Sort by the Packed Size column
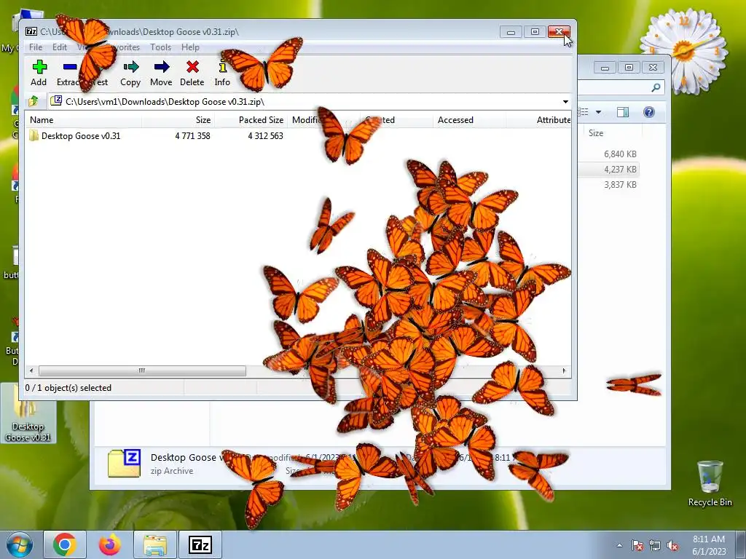 point(251,120)
